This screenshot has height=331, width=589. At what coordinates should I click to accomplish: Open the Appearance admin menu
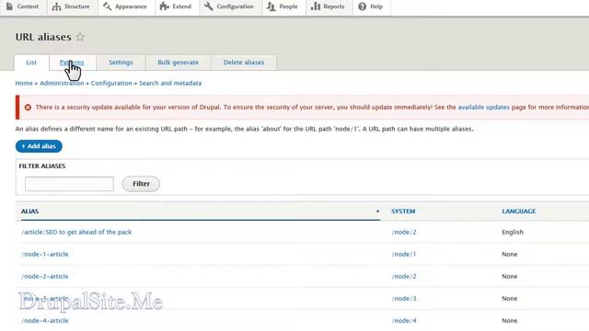125,6
